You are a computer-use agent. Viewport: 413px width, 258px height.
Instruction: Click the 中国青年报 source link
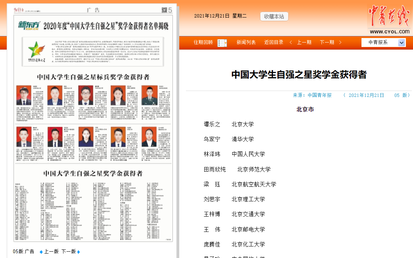[319, 95]
